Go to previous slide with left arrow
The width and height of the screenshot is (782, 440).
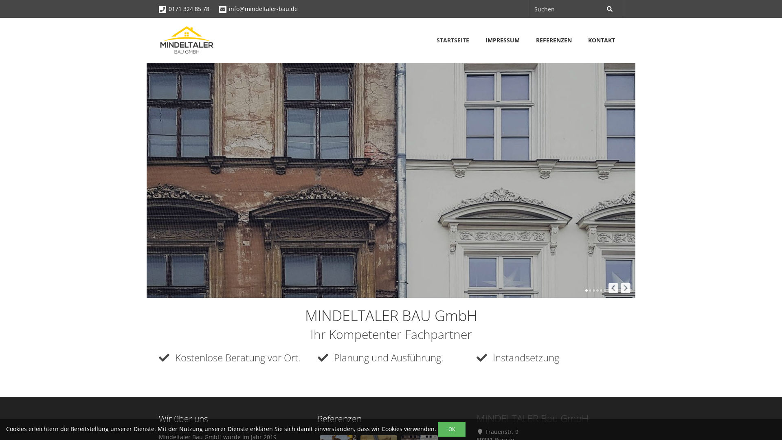tap(613, 288)
